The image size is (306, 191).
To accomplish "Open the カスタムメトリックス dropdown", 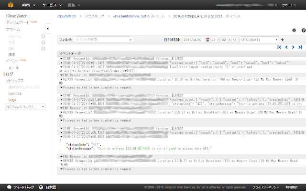I will coord(25,107).
